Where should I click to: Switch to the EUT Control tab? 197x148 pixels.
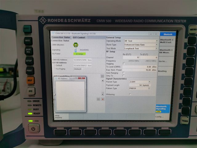[x=79, y=38]
